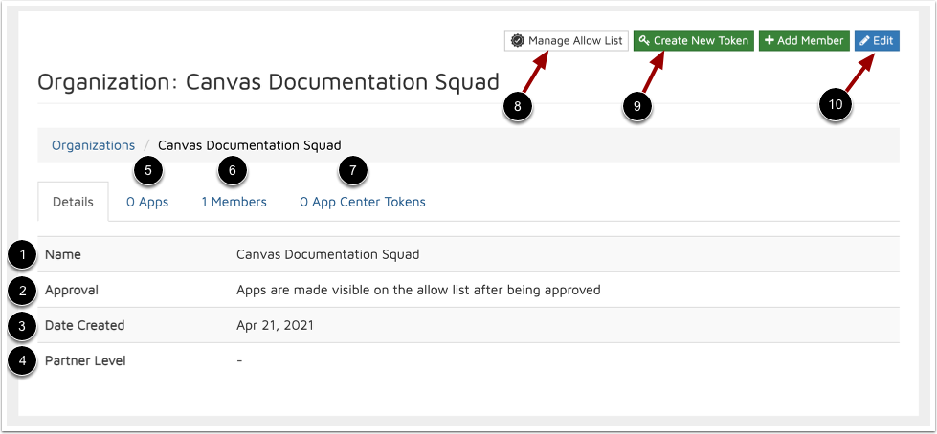Click the Date Created label
Viewport: 937px width, 434px height.
coord(85,325)
